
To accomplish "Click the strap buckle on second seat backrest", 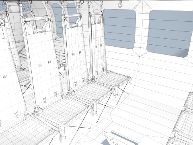I will coord(40,65).
